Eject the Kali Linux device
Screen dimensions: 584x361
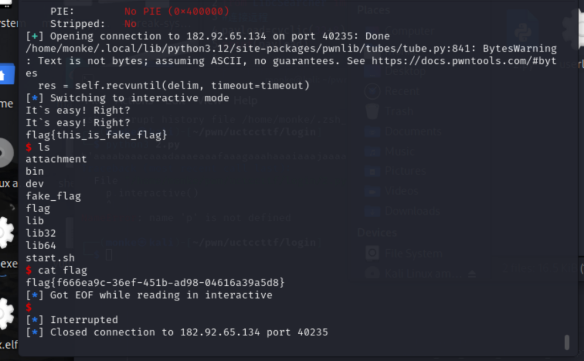click(x=472, y=274)
